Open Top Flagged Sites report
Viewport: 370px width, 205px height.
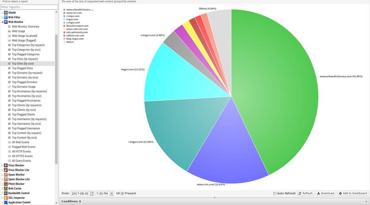[22, 68]
